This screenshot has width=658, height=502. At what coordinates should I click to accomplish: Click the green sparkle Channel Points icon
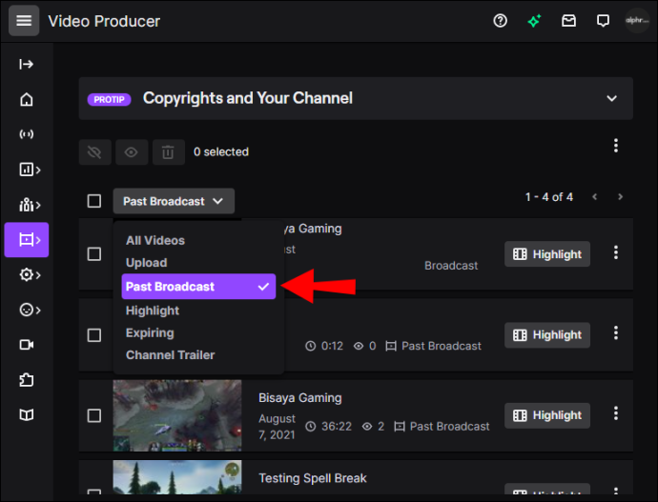tap(534, 21)
